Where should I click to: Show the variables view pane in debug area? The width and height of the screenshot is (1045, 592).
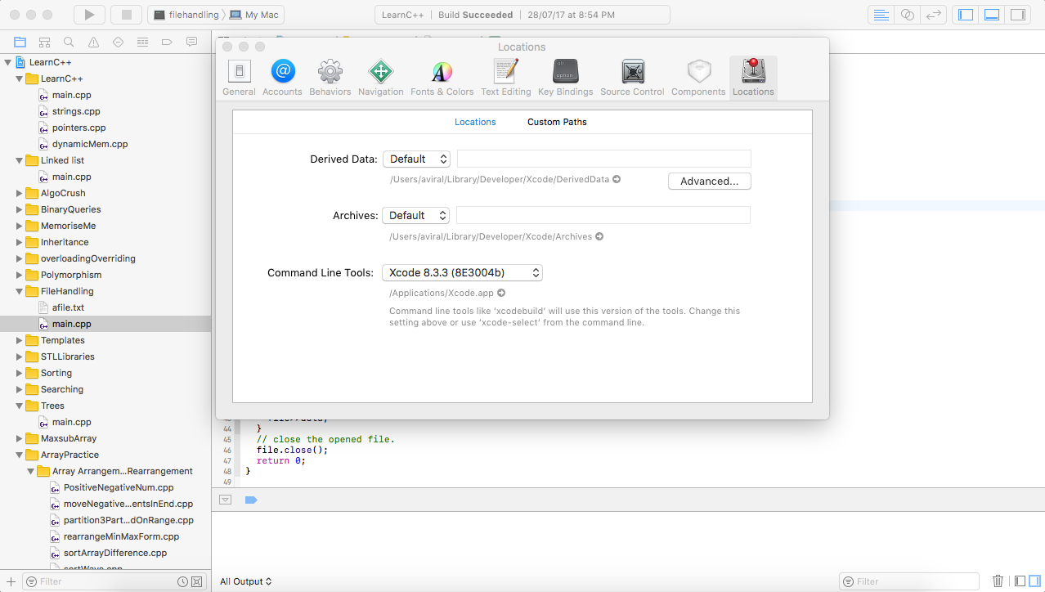[x=1019, y=581]
